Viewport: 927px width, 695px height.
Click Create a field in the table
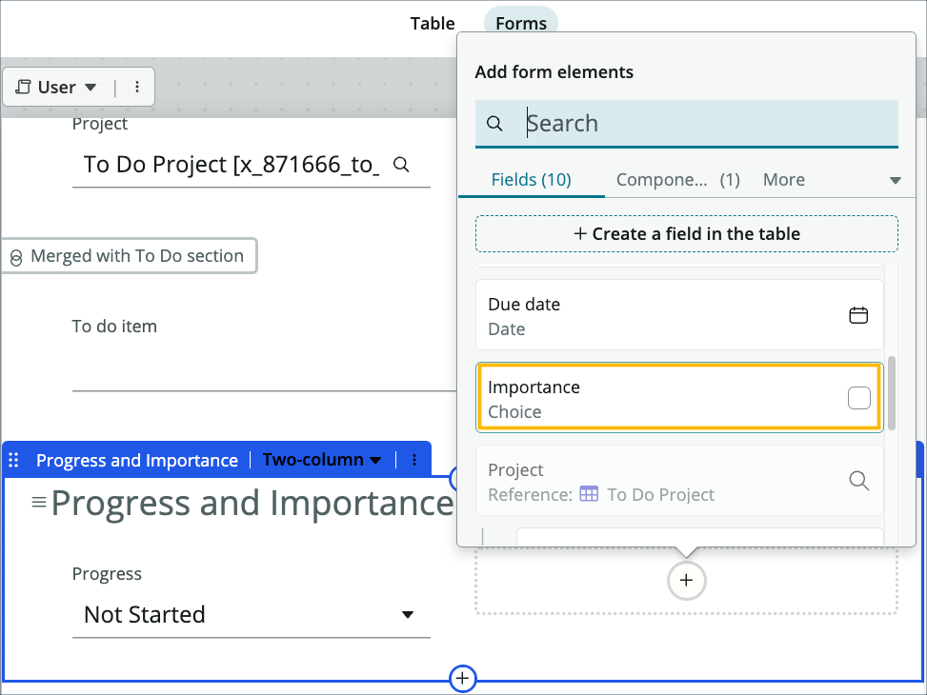[x=686, y=233]
